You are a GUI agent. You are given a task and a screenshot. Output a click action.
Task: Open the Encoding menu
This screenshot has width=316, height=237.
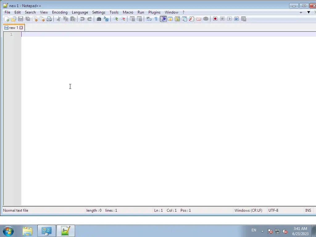pos(60,12)
